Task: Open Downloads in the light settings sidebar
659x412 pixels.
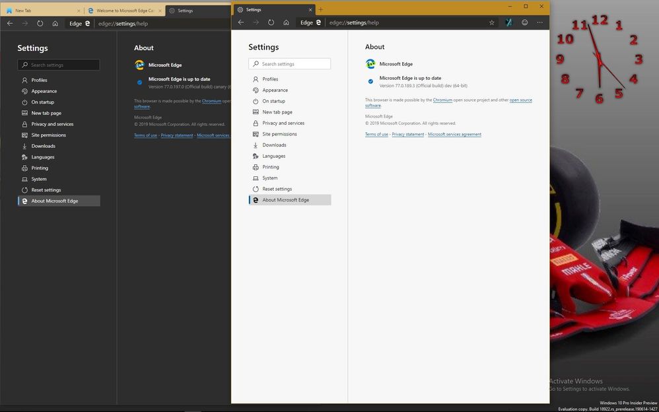Action: tap(290, 145)
